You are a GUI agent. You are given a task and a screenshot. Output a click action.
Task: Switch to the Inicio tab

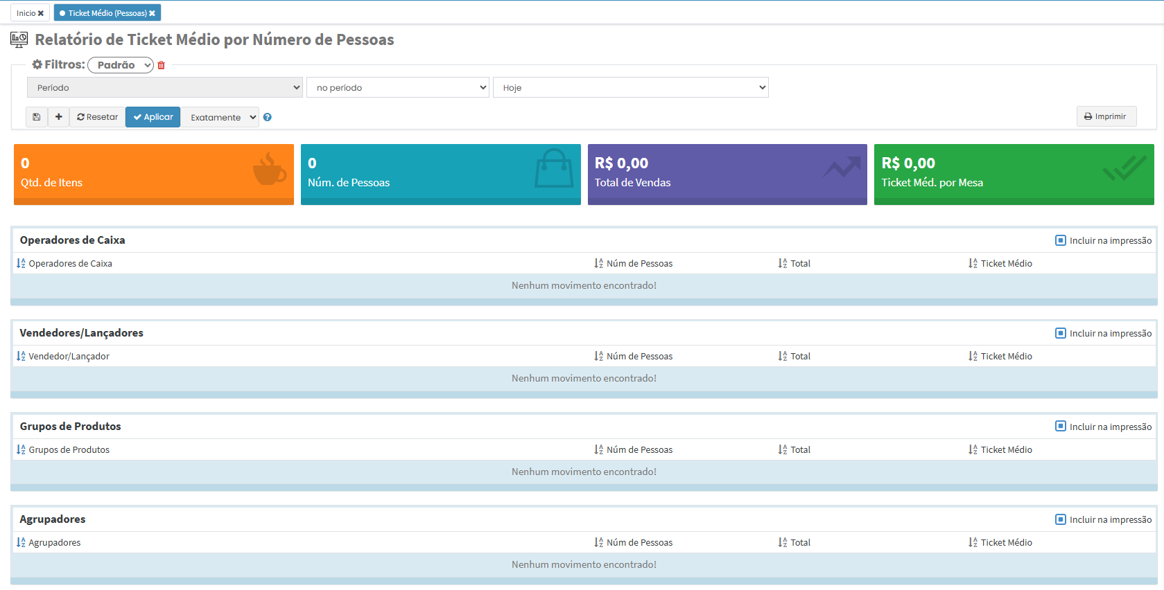[26, 13]
